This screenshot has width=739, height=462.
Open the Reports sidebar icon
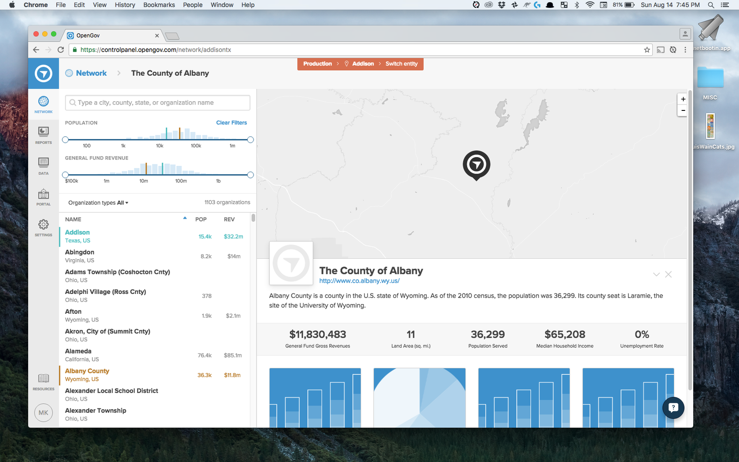(x=43, y=135)
